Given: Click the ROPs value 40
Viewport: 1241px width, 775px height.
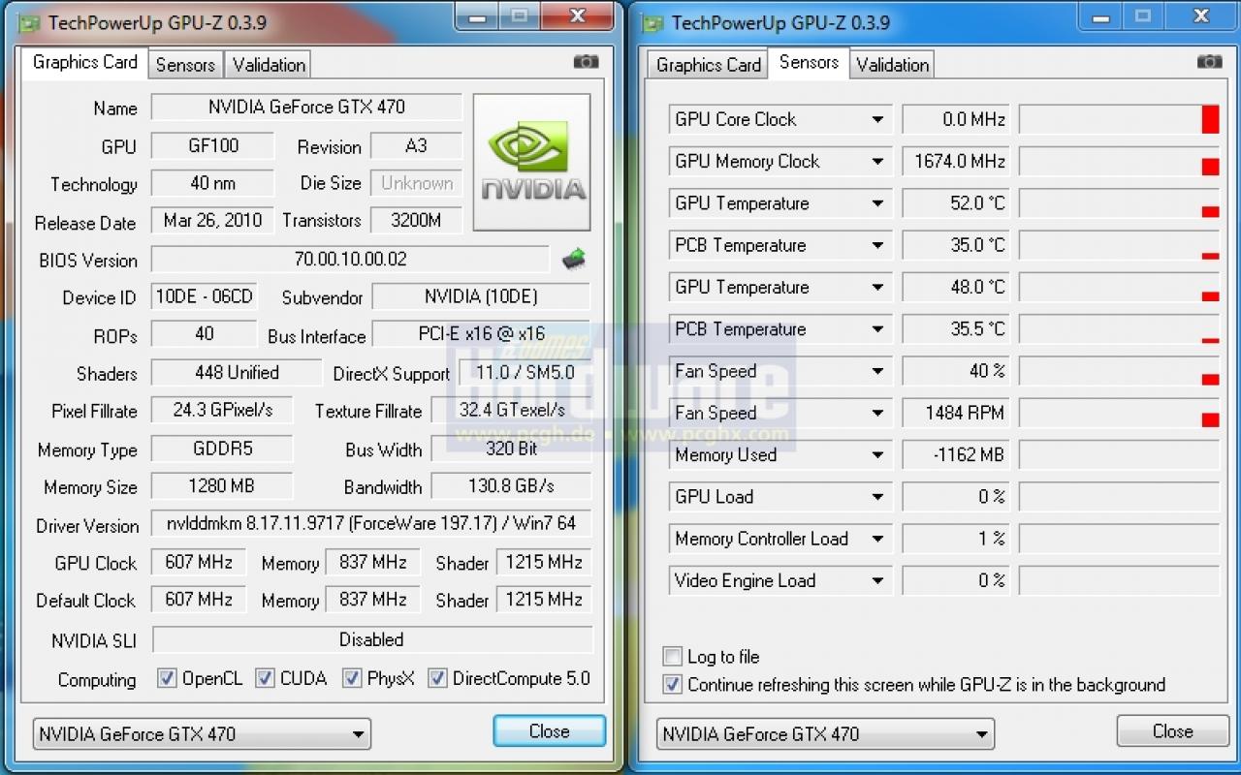Looking at the screenshot, I should [204, 333].
